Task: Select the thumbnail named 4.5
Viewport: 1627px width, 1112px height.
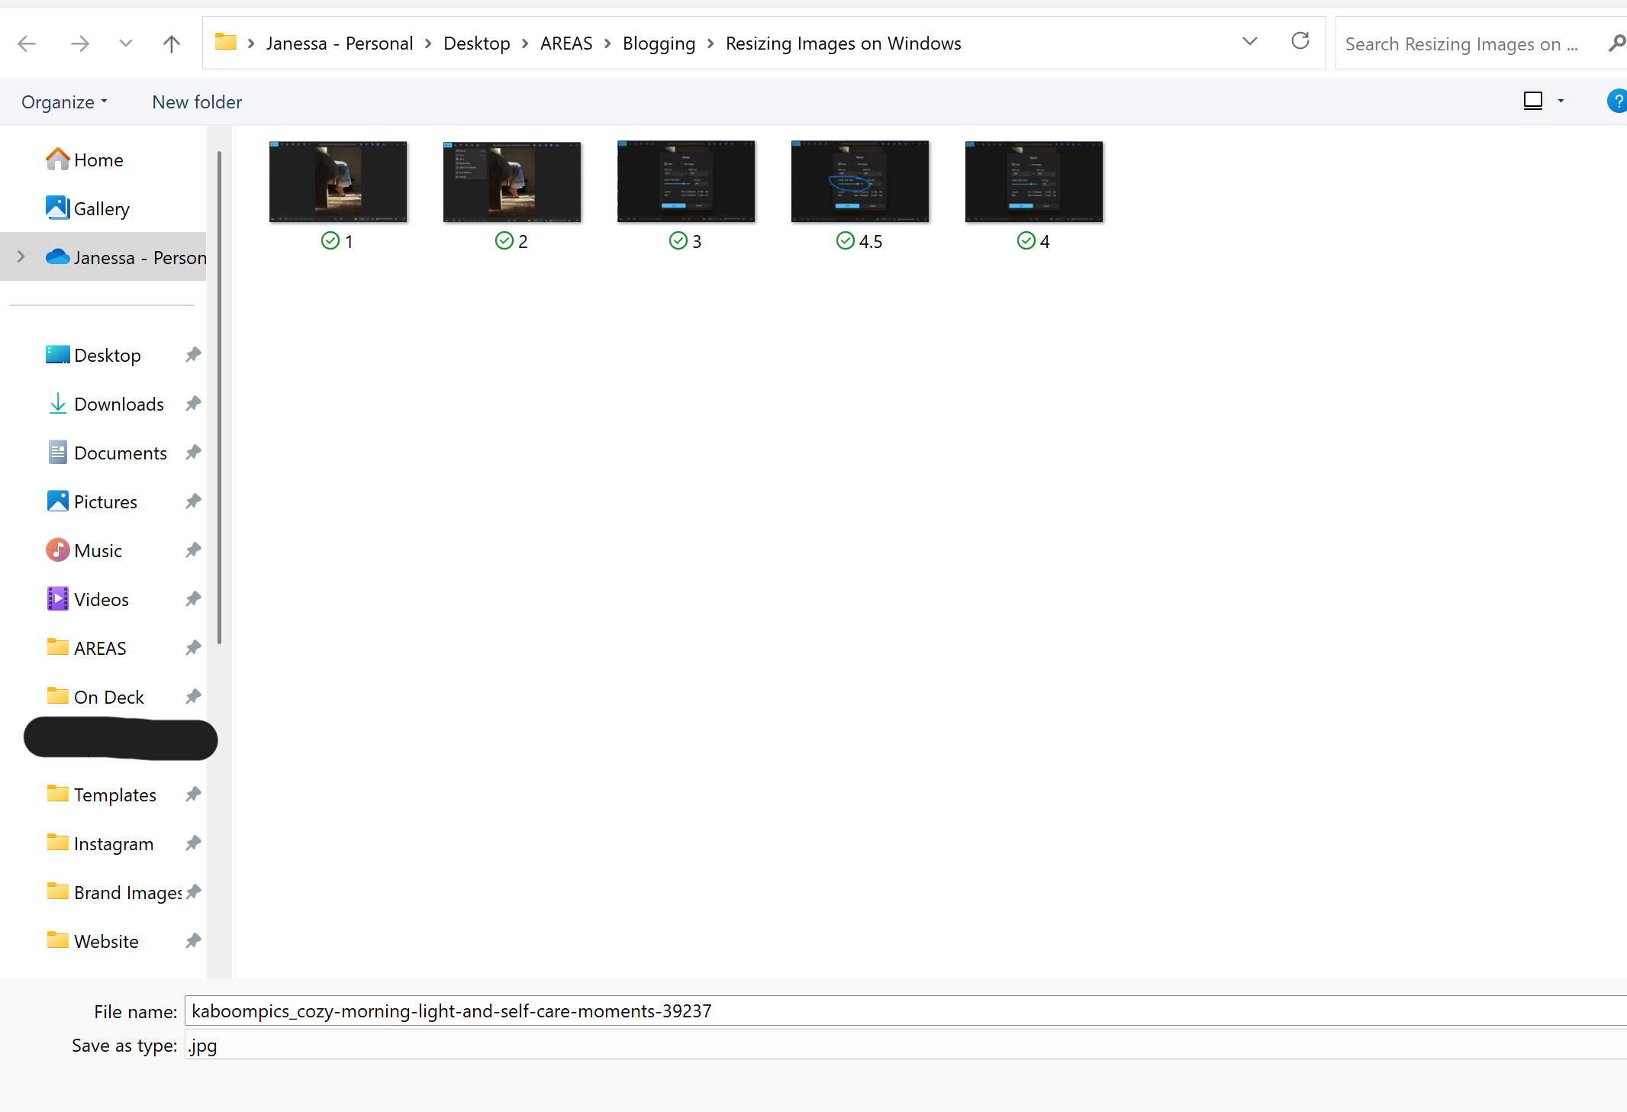Action: 859,183
